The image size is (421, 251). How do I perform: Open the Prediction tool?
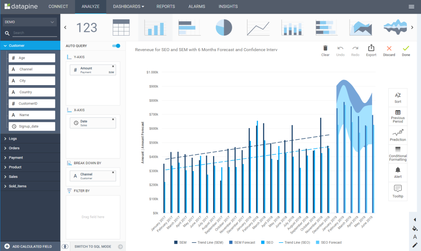point(398,135)
